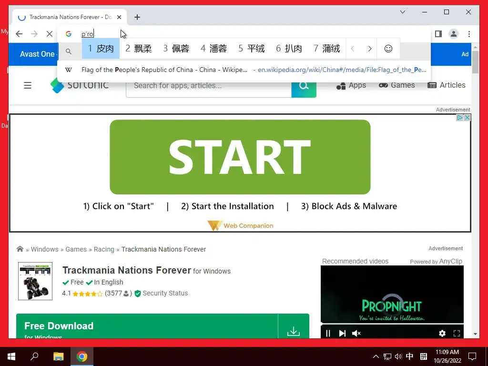
Task: Click the Chrome taskbar icon
Action: click(82, 356)
